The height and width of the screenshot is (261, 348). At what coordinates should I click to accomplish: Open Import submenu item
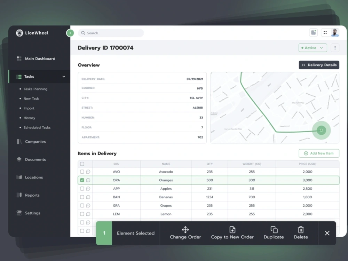tap(29, 108)
